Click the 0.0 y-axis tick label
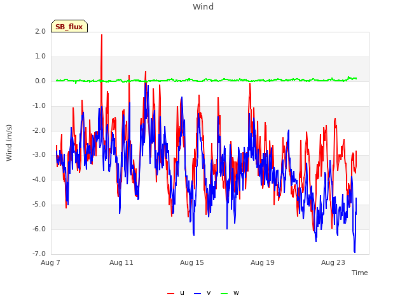This screenshot has width=407, height=305. pos(40,81)
